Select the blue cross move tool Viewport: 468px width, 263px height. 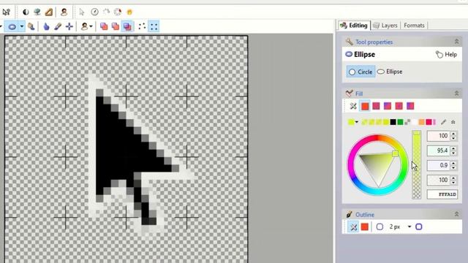69,26
